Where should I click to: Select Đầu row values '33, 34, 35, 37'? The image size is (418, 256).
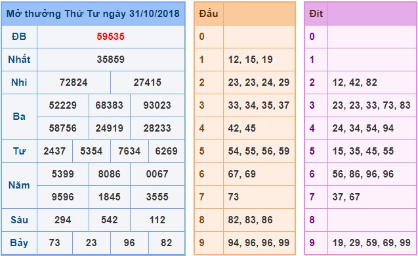[x=259, y=105]
